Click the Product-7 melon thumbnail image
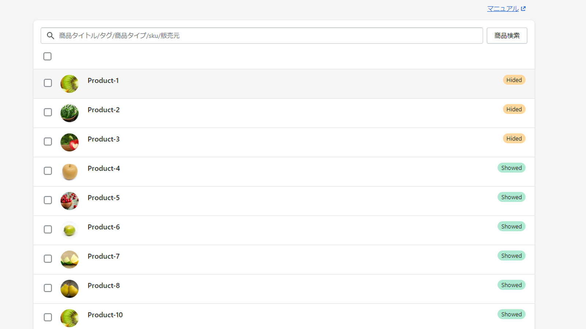The width and height of the screenshot is (586, 329). pyautogui.click(x=69, y=259)
